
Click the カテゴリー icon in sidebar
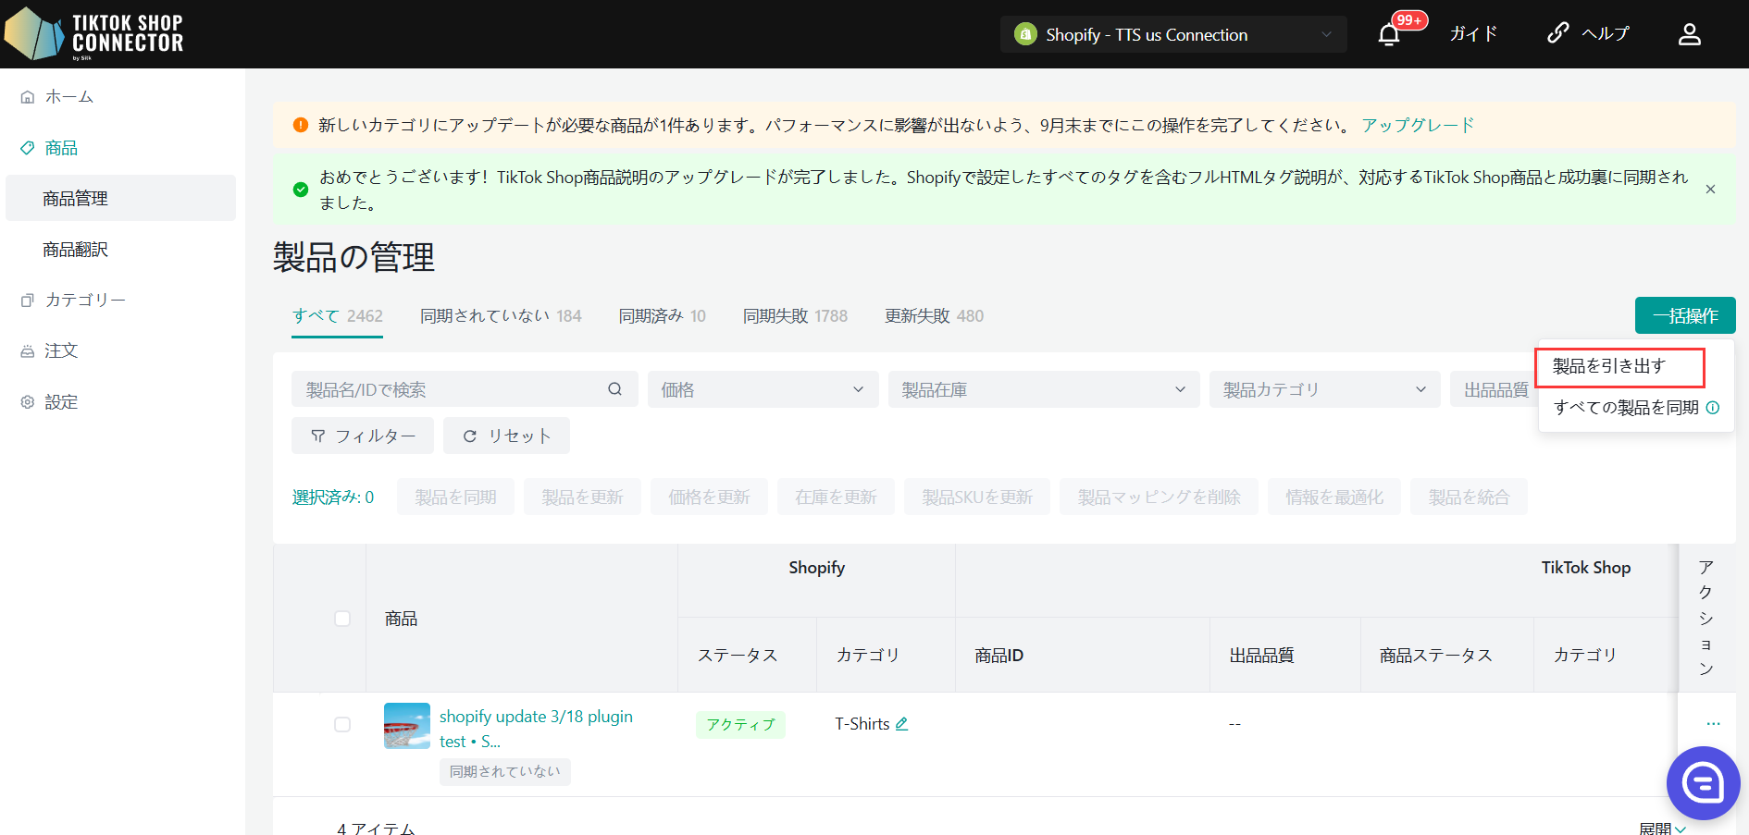(28, 301)
